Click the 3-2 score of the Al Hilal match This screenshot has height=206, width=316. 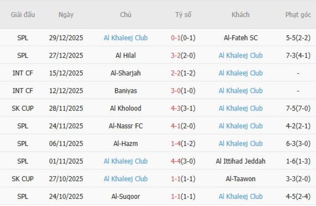point(176,55)
